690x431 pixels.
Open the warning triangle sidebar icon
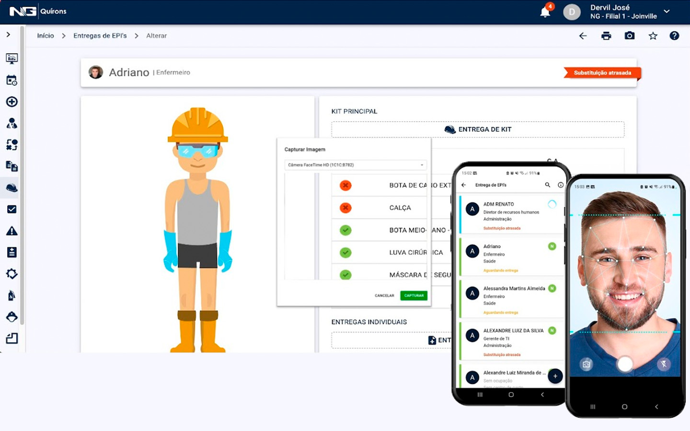click(x=12, y=231)
